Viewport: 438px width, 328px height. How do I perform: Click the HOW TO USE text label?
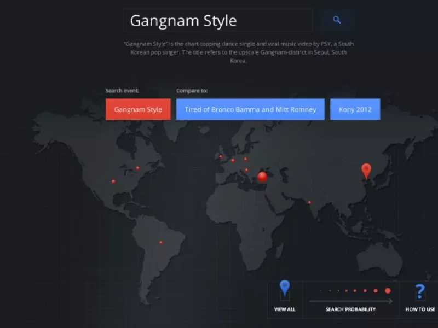420,309
